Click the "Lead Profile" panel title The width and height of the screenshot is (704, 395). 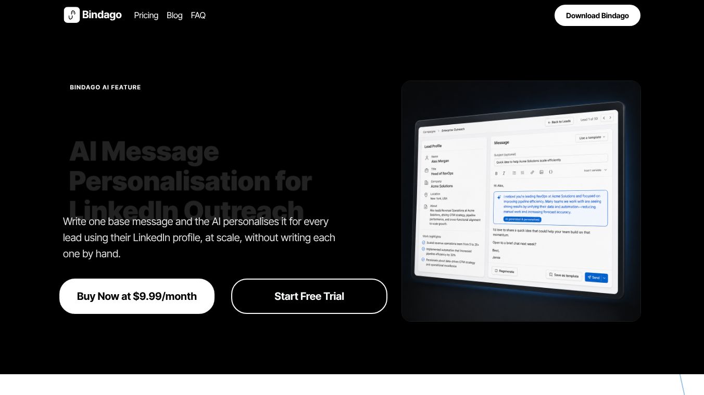tap(433, 146)
